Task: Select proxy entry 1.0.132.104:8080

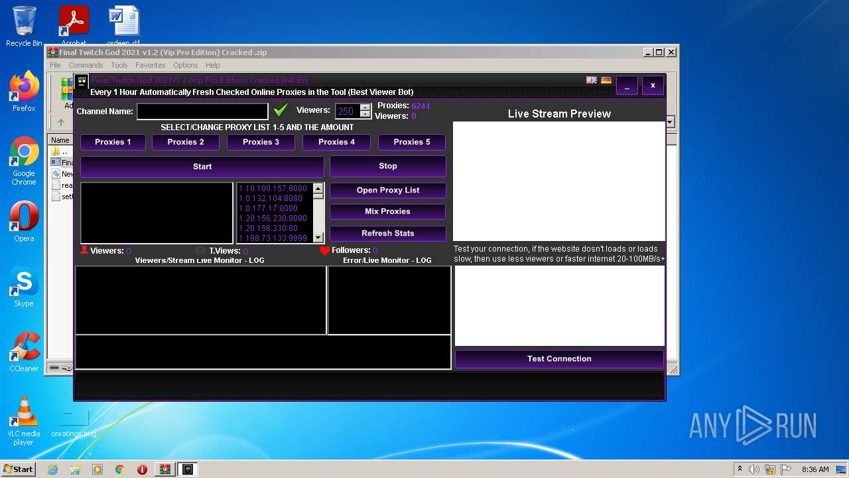Action: click(270, 199)
